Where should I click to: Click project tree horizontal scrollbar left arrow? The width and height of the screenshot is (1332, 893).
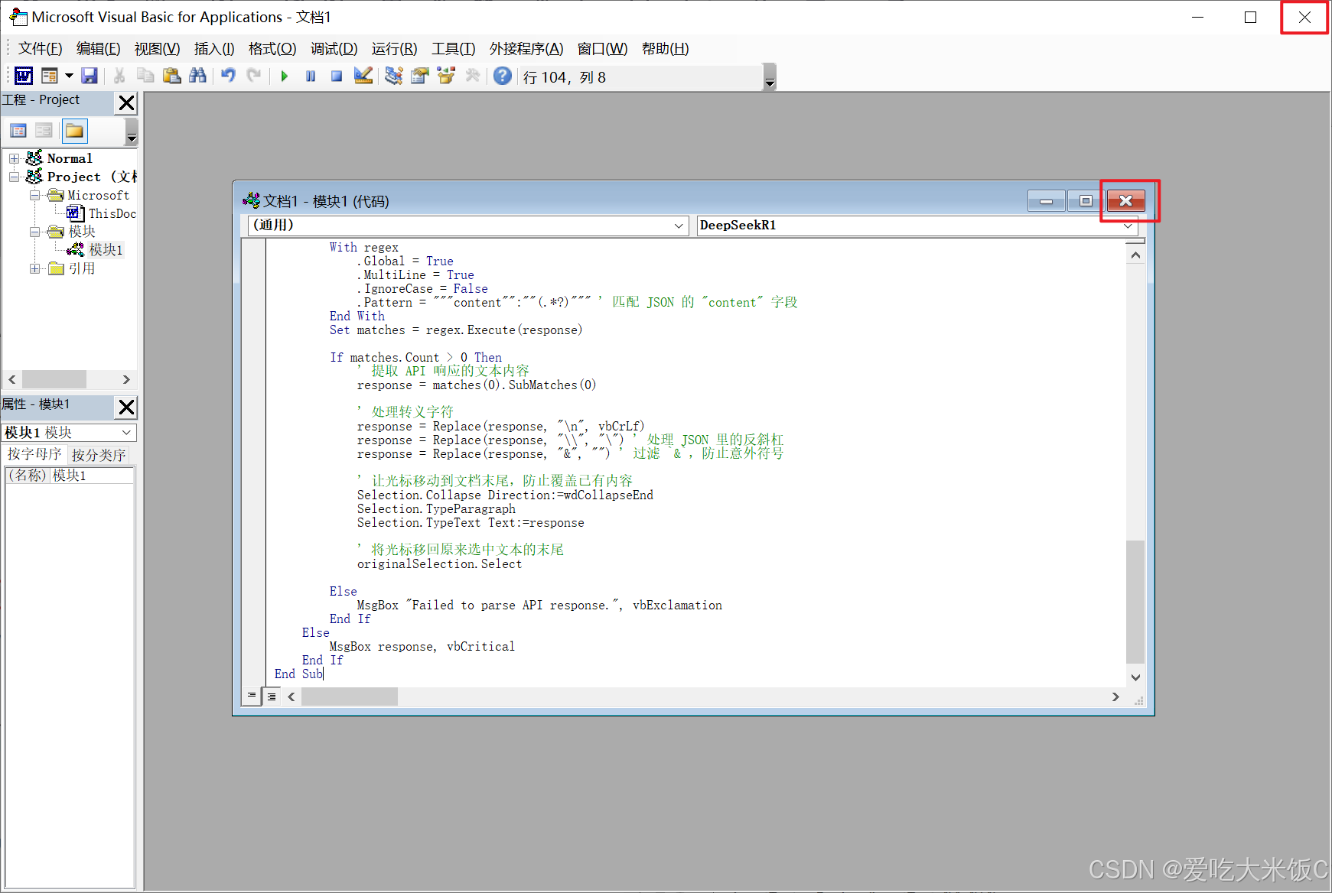(11, 379)
